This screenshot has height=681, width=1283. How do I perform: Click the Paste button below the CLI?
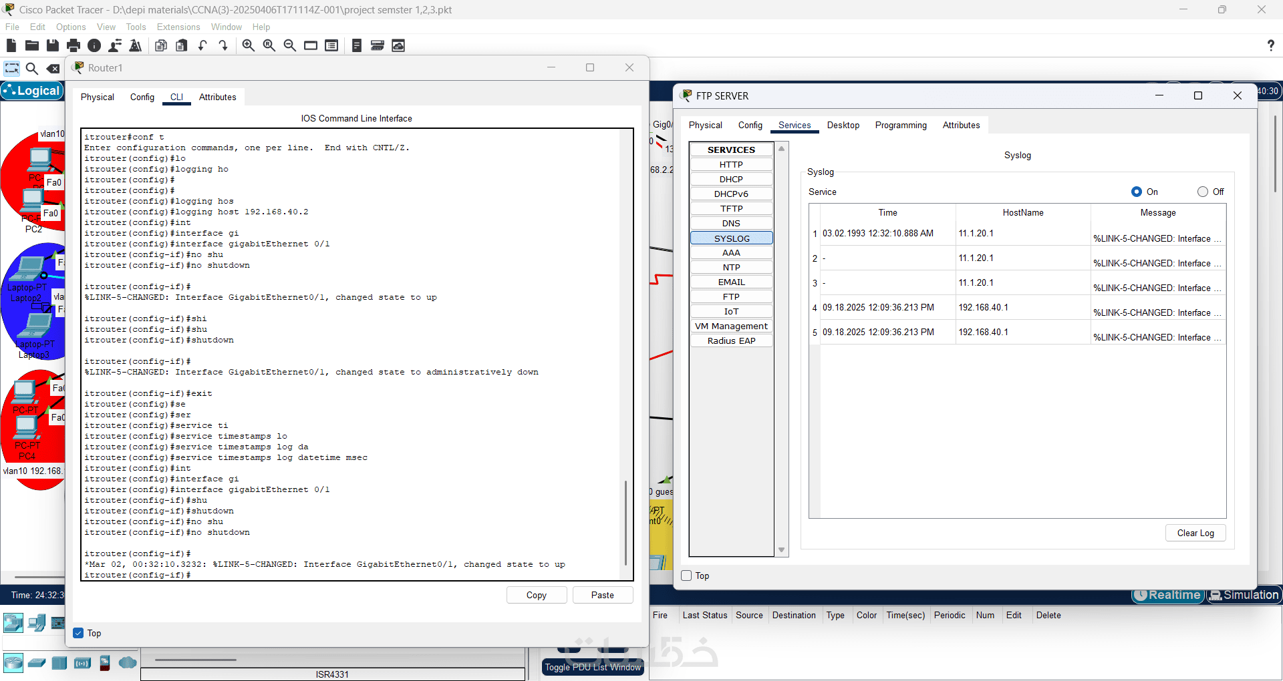602,595
